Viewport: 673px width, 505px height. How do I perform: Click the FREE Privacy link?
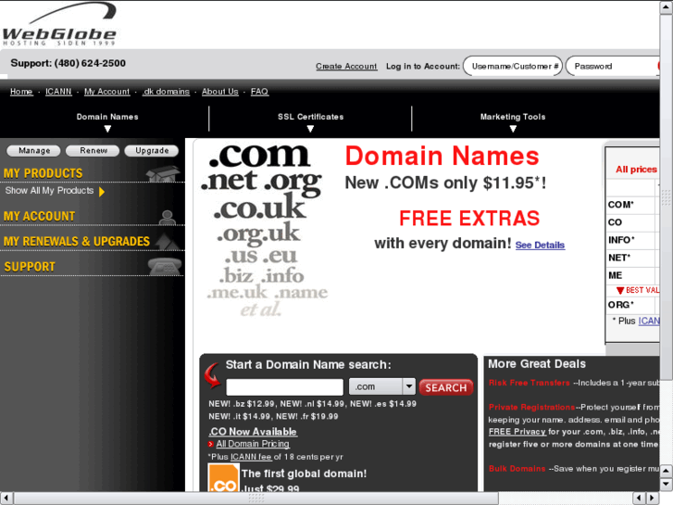click(517, 432)
